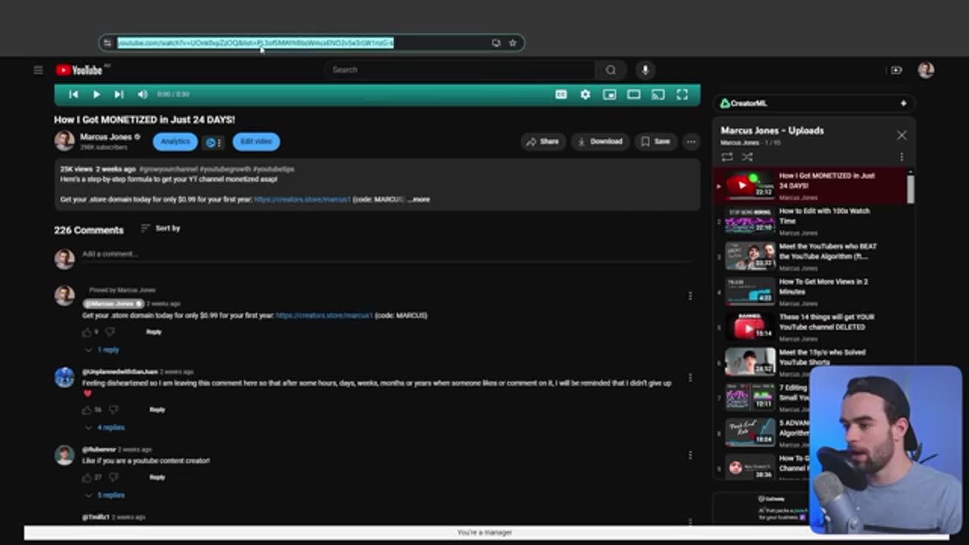Open options for UnplannedwithSanJuan comment
This screenshot has height=545, width=969.
pos(690,378)
